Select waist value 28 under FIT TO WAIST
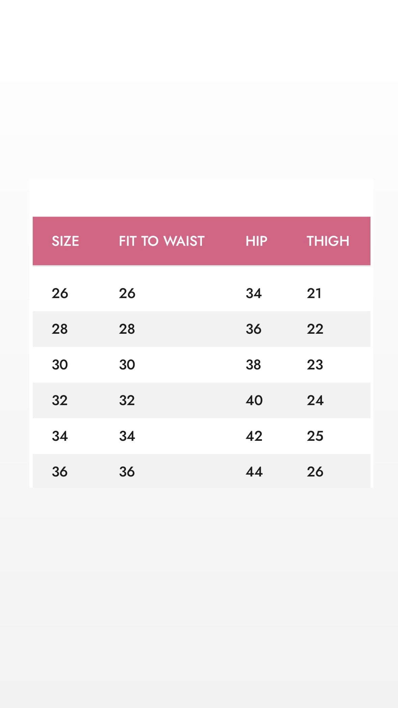This screenshot has width=398, height=708. 127,329
